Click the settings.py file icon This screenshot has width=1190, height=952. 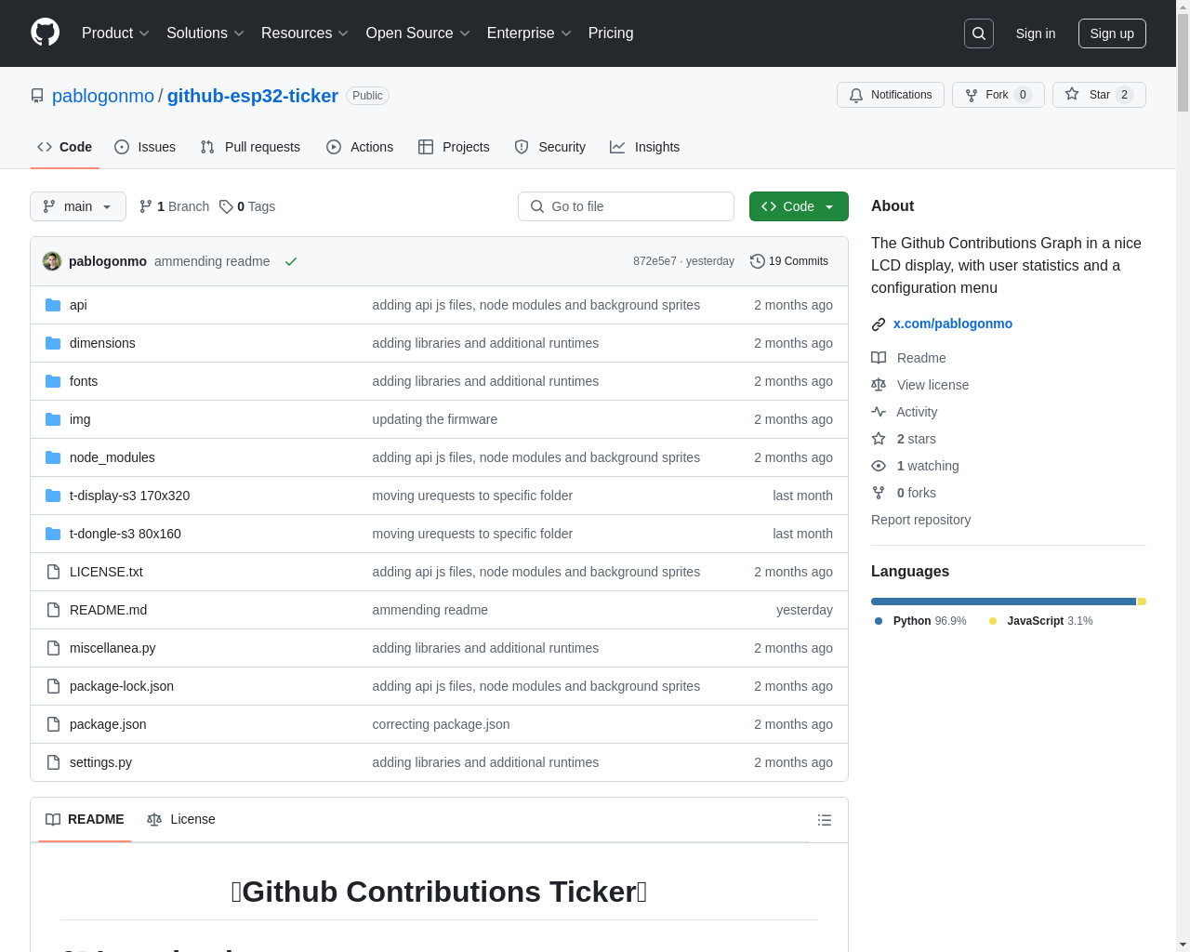[53, 762]
